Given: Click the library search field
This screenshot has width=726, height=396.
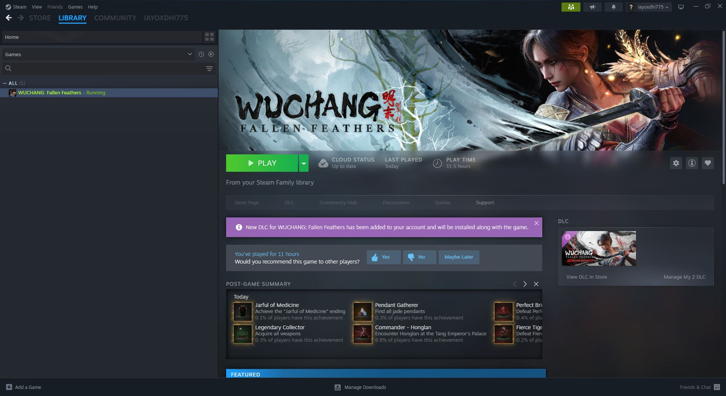Looking at the screenshot, I should click(108, 69).
